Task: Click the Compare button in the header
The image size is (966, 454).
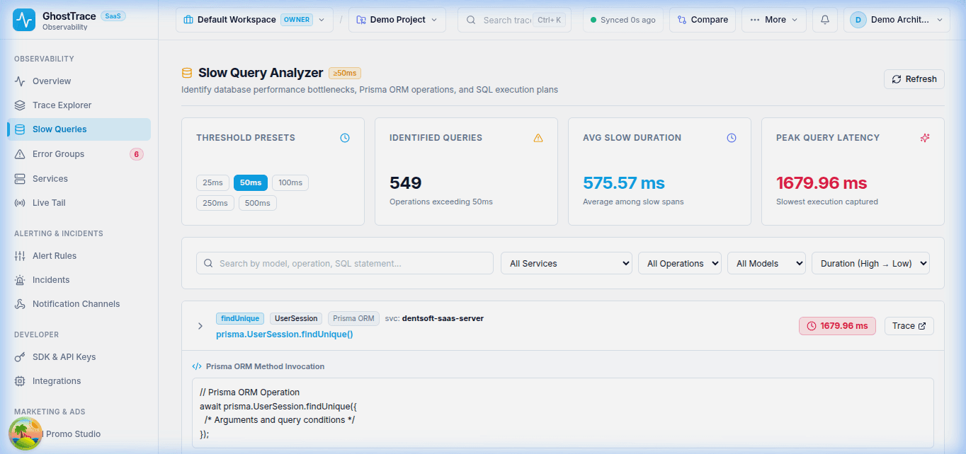Action: (x=703, y=20)
